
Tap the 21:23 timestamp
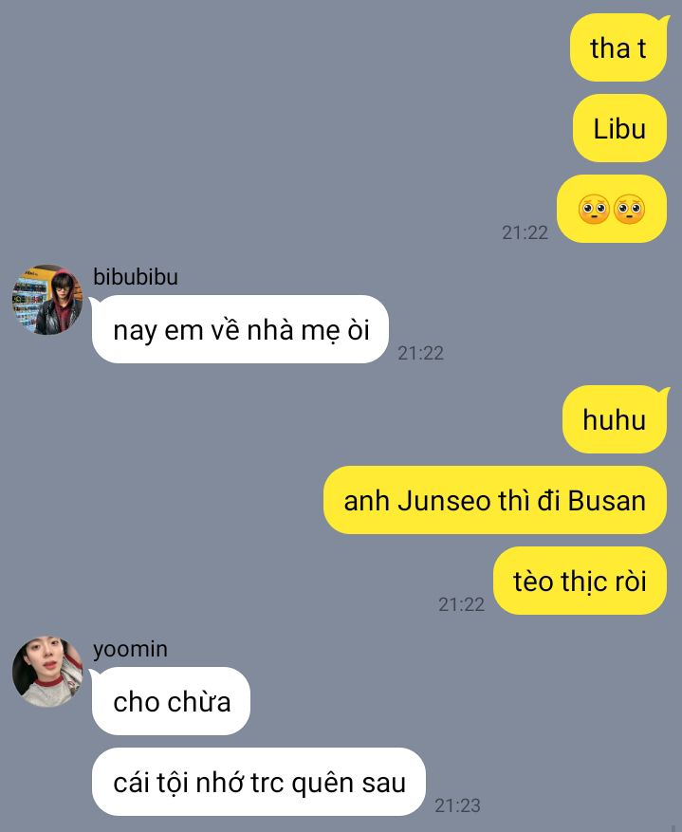click(x=458, y=805)
